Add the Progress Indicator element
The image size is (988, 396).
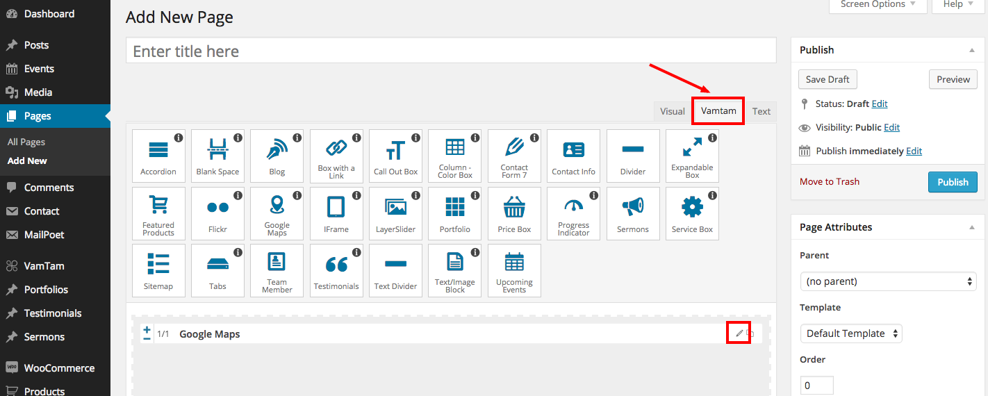click(573, 213)
